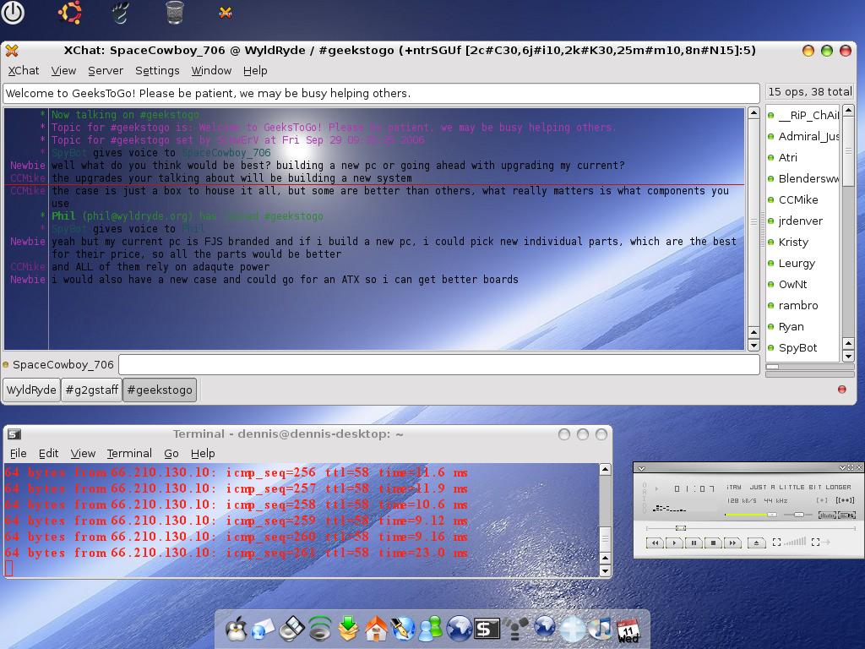The height and width of the screenshot is (649, 865).
Task: Click the play button in media player
Action: pyautogui.click(x=674, y=543)
